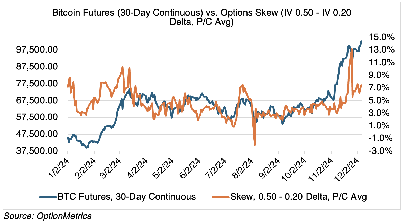Click the -3.0% right axis label
The image size is (403, 223).
click(381, 151)
